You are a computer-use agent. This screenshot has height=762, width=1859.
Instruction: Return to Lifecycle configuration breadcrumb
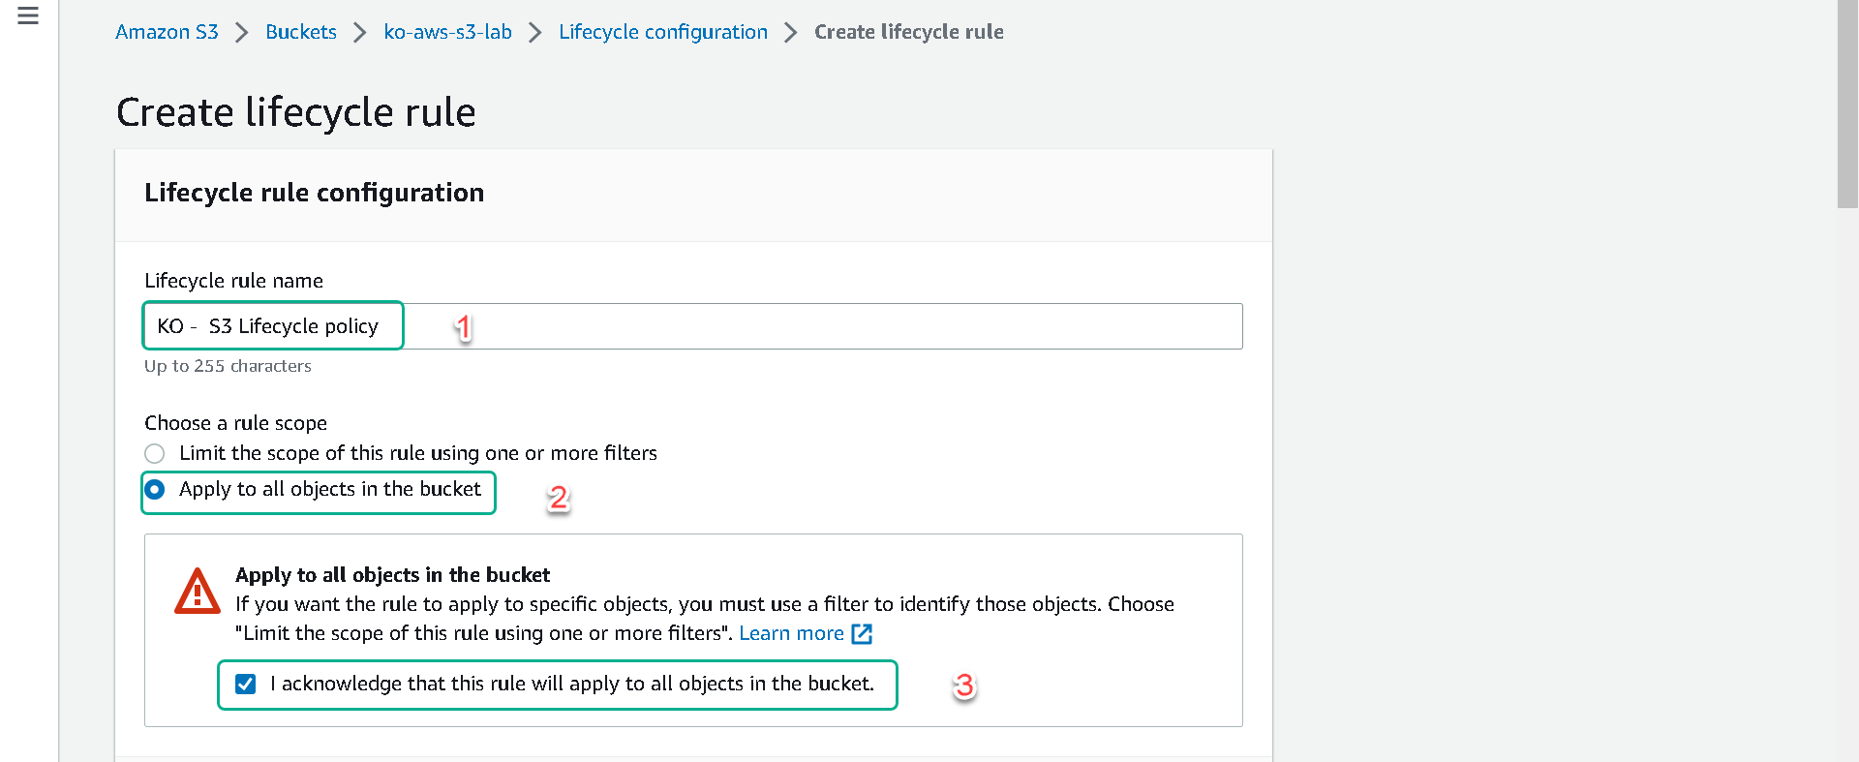click(663, 32)
